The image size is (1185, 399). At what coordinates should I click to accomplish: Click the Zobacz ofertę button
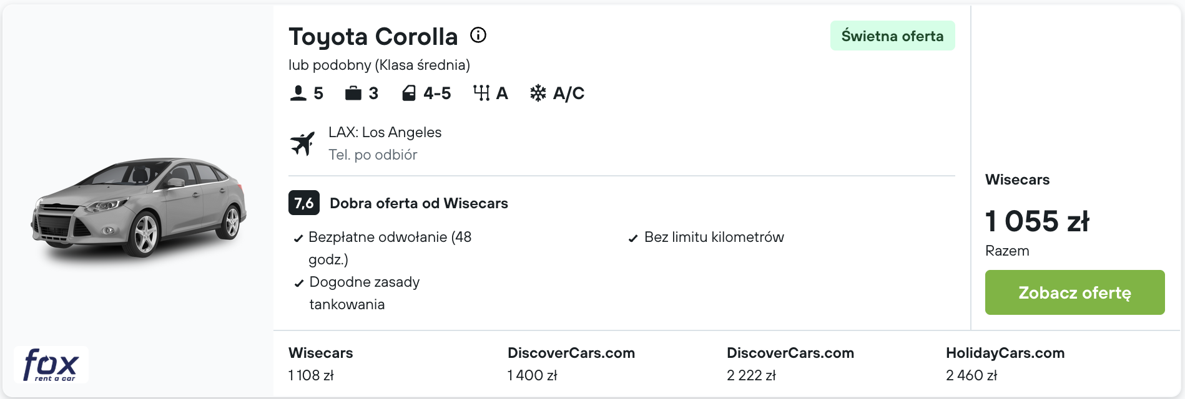(1074, 292)
